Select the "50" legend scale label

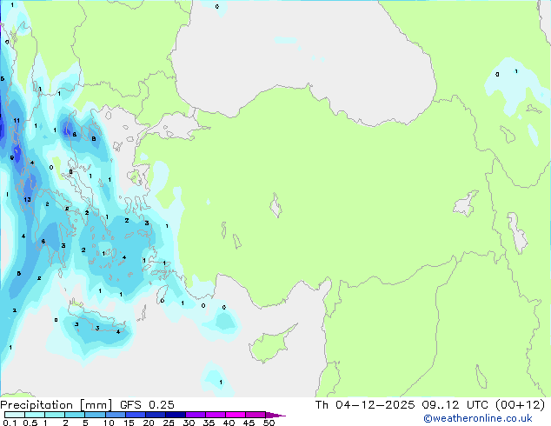(269, 423)
